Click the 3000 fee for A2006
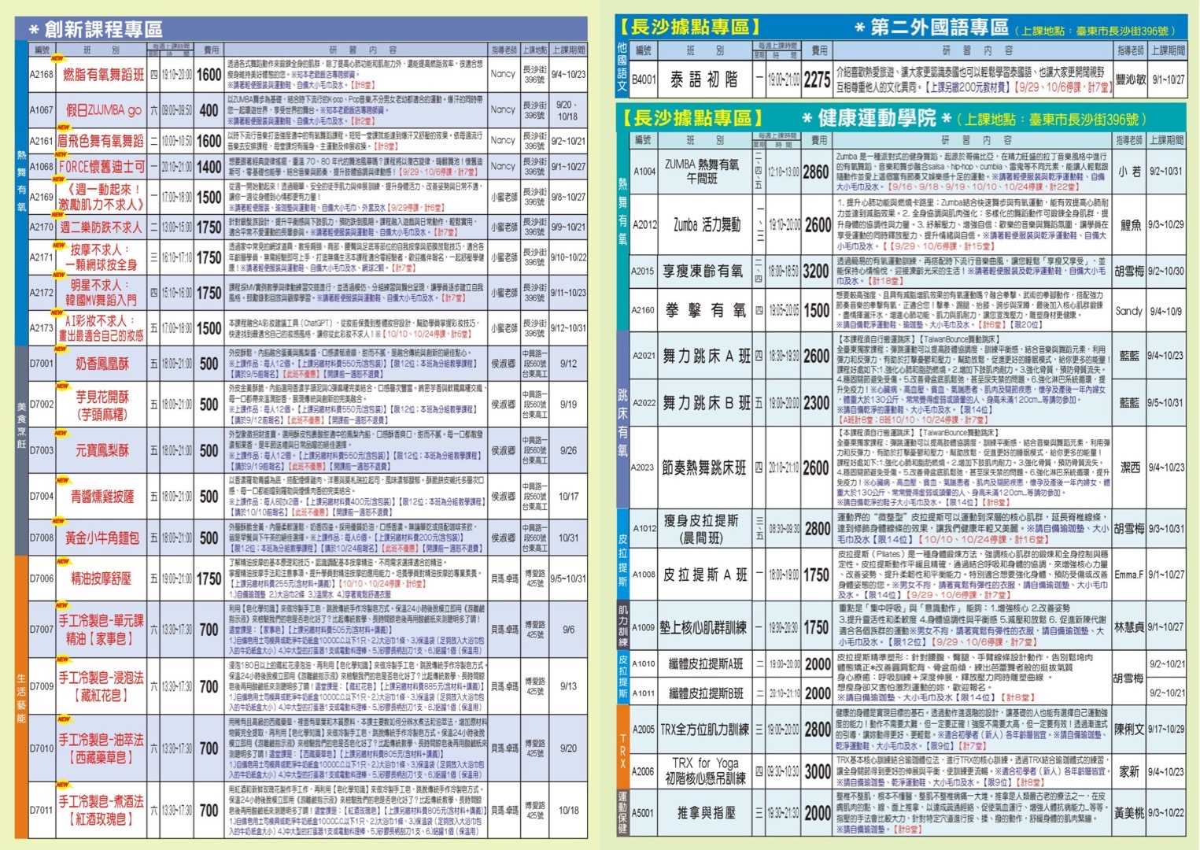This screenshot has width=1200, height=850. tap(818, 772)
